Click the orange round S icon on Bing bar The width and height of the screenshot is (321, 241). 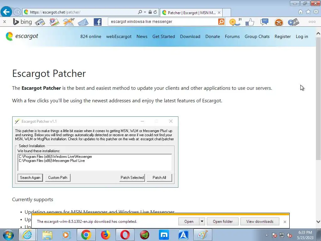(x=279, y=22)
